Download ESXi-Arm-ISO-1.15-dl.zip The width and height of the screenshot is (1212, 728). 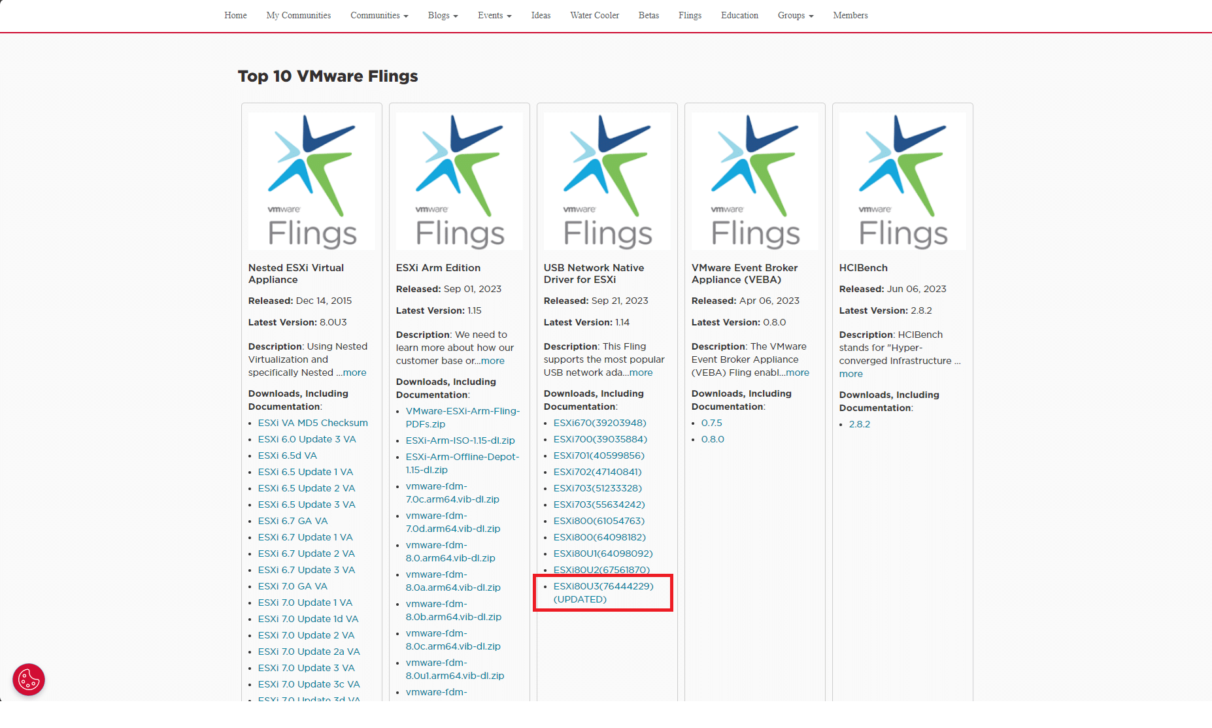[x=460, y=440]
